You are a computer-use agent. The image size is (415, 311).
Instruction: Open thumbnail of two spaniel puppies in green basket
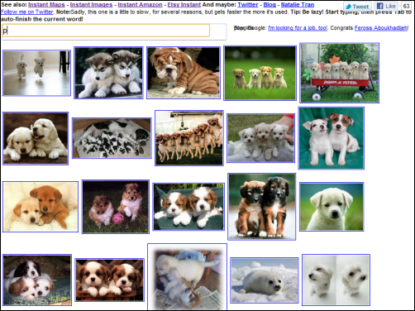tap(188, 207)
